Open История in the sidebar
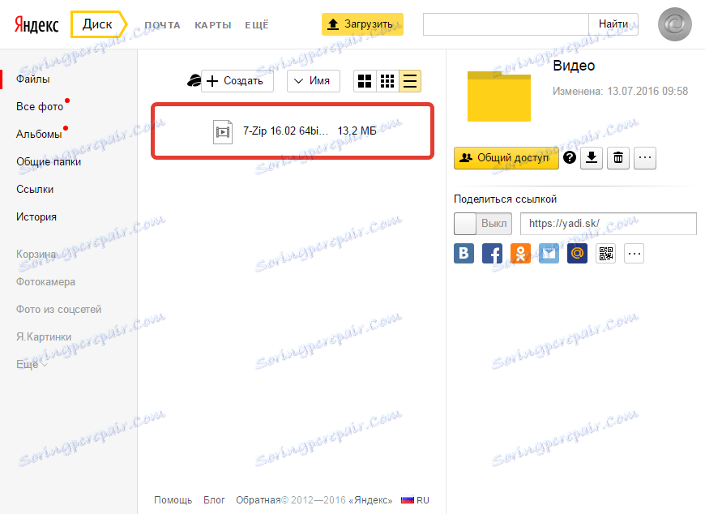Viewport: 705px width, 514px height. point(36,216)
